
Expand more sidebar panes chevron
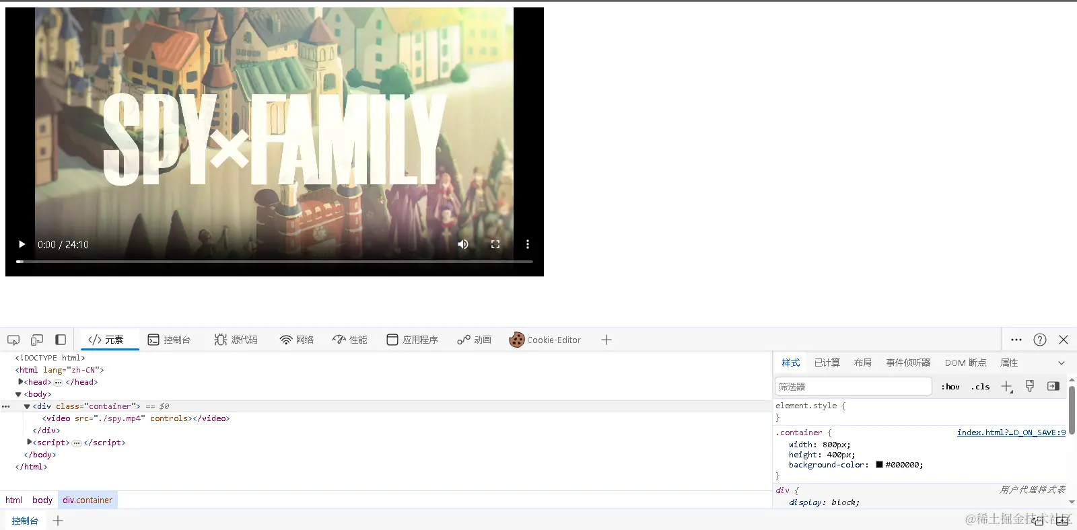[x=1062, y=363]
